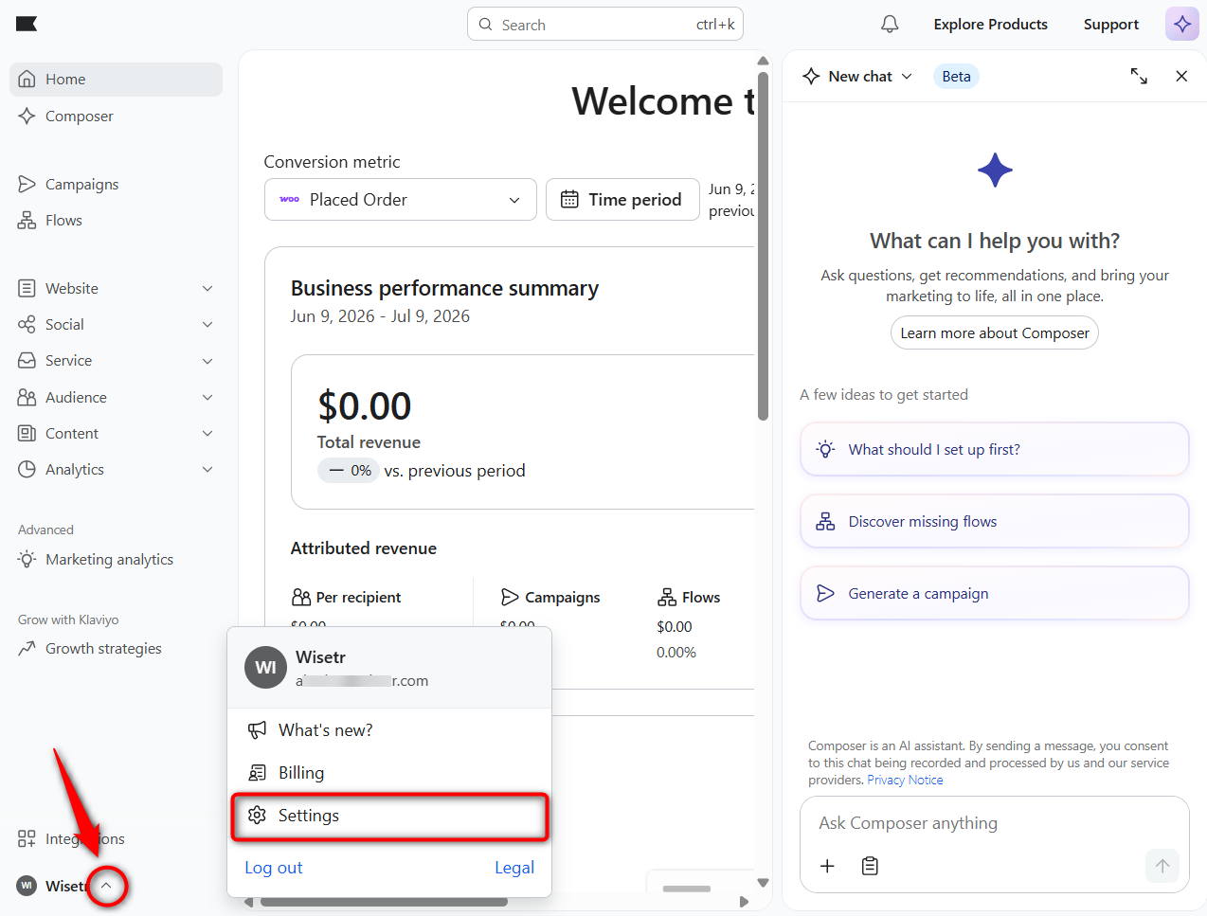Click the horizontal scrollbar at the bottom
Screen dimensions: 1207x916
point(385,903)
